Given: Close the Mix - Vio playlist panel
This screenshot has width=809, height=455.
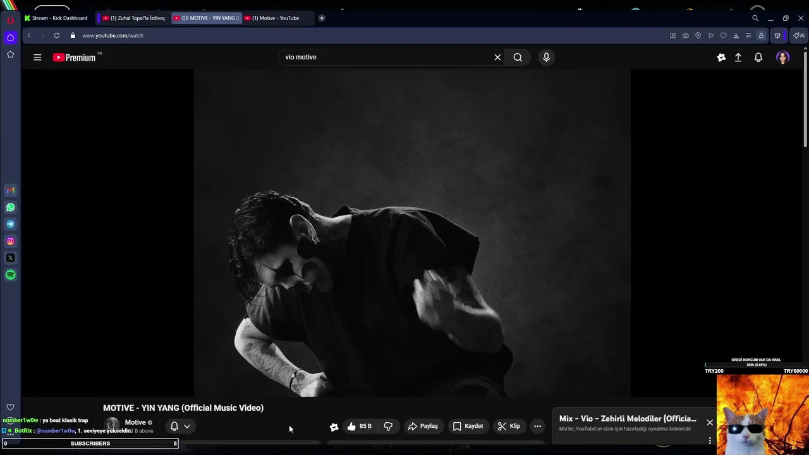Looking at the screenshot, I should [x=710, y=422].
